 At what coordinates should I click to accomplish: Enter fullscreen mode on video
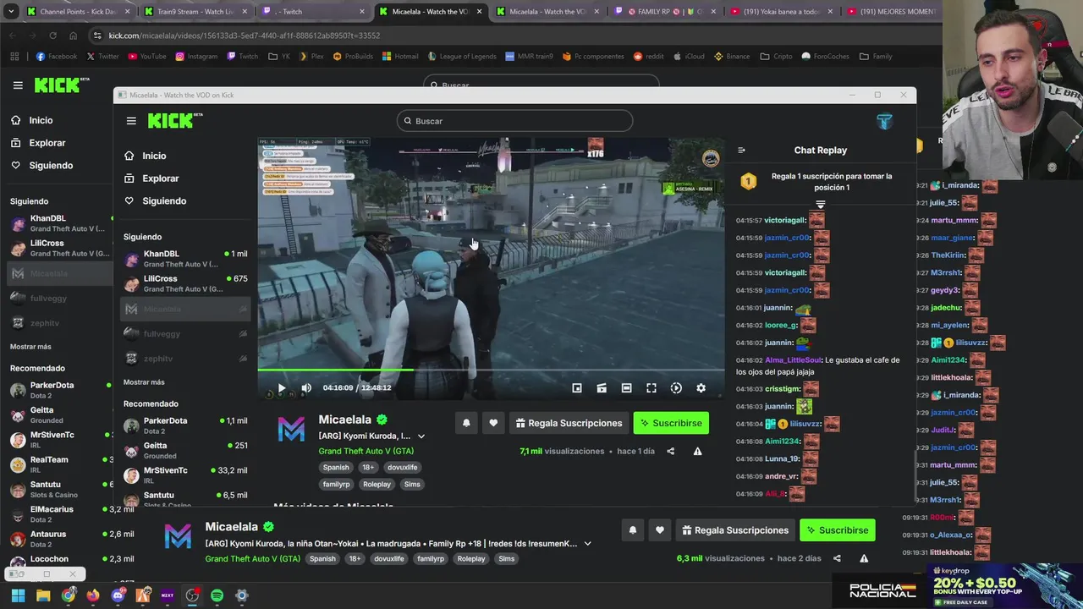(651, 388)
